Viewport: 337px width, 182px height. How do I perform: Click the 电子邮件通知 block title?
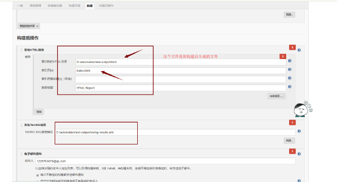(x=33, y=154)
